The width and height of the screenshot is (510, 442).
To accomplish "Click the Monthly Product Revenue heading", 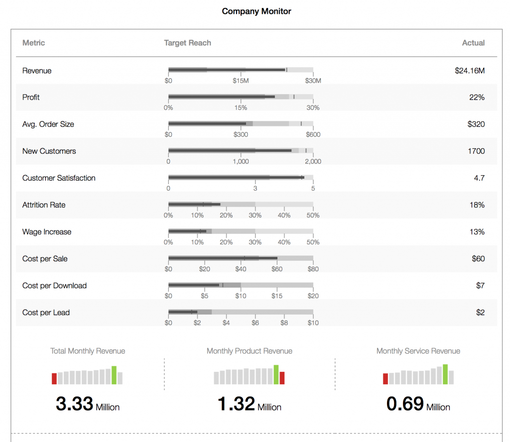I will coord(250,351).
